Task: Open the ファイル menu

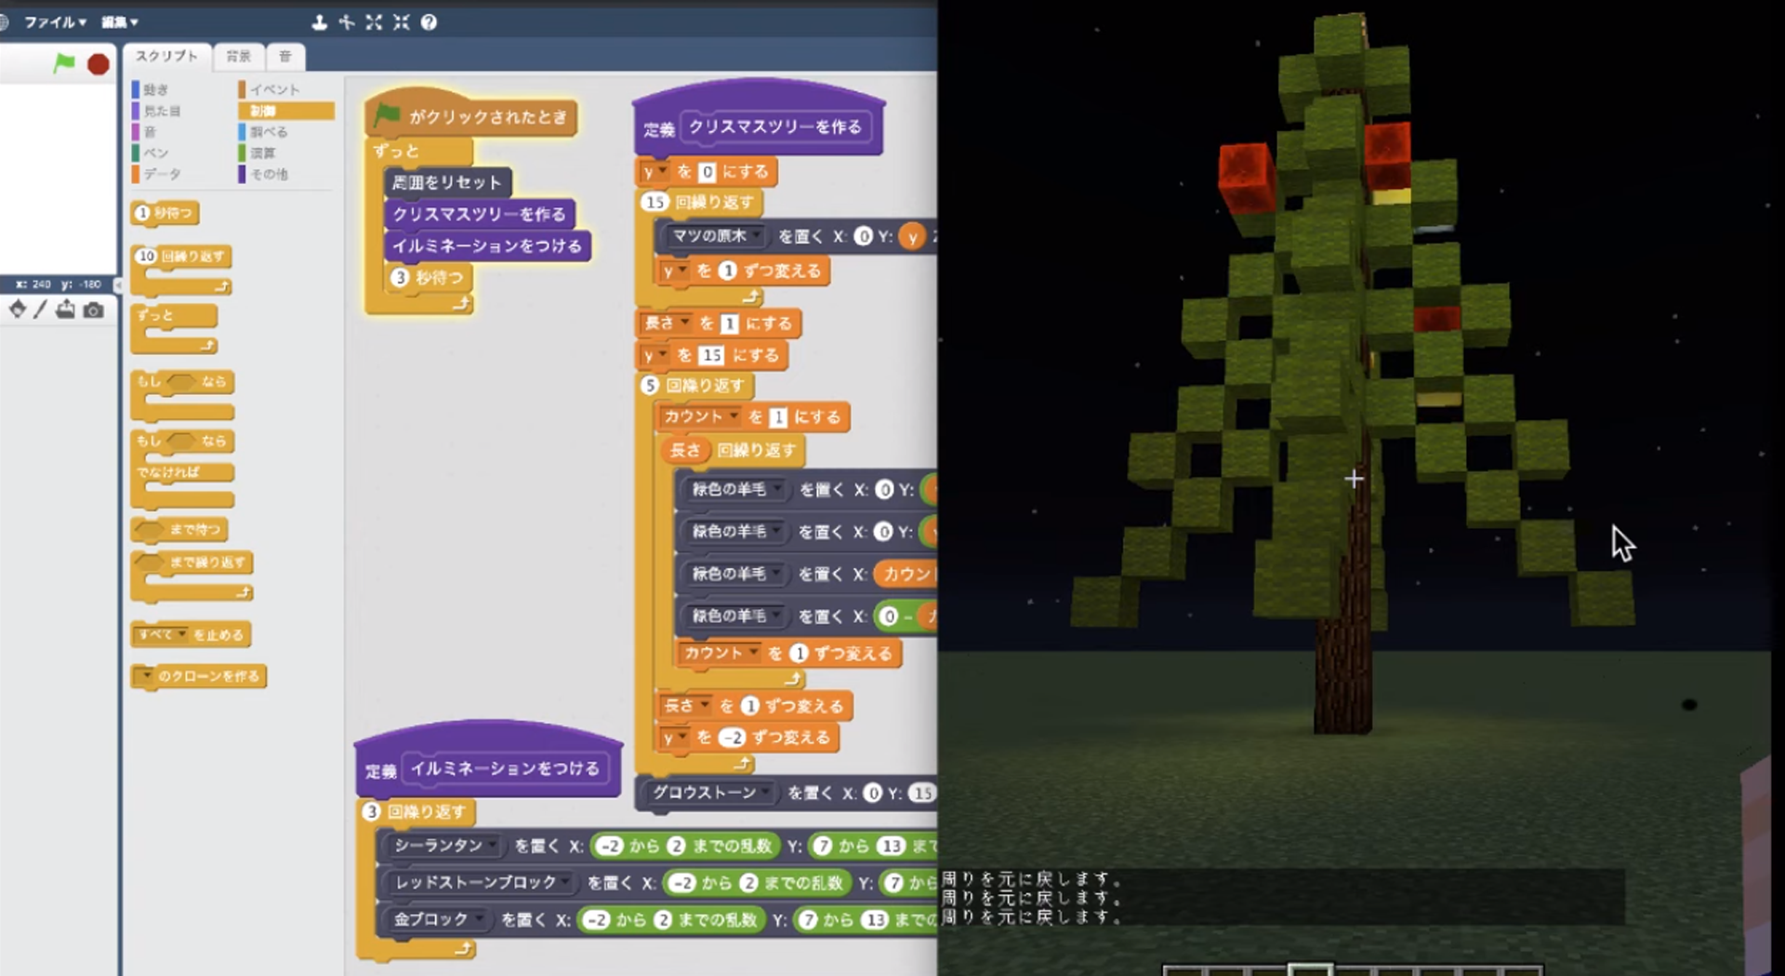Action: 55,21
